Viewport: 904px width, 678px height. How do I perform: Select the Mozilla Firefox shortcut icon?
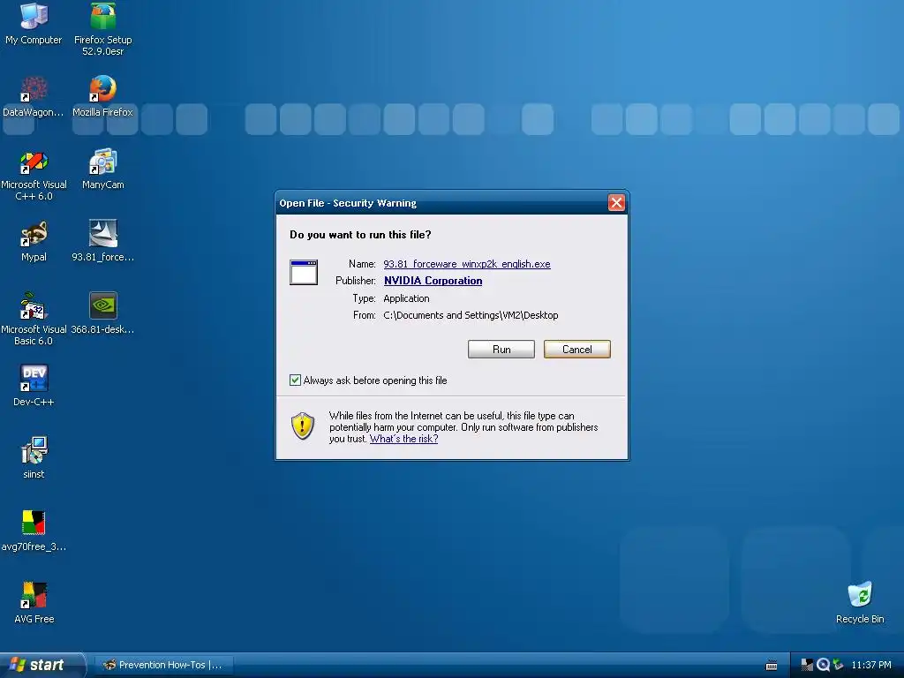(102, 96)
